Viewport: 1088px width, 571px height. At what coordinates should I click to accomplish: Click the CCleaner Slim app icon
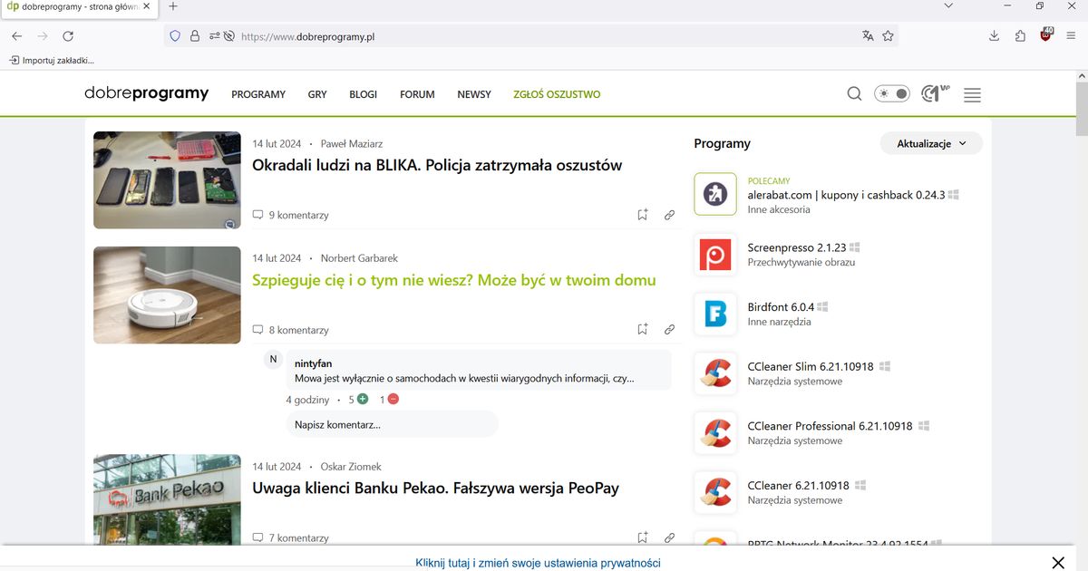[x=715, y=373]
